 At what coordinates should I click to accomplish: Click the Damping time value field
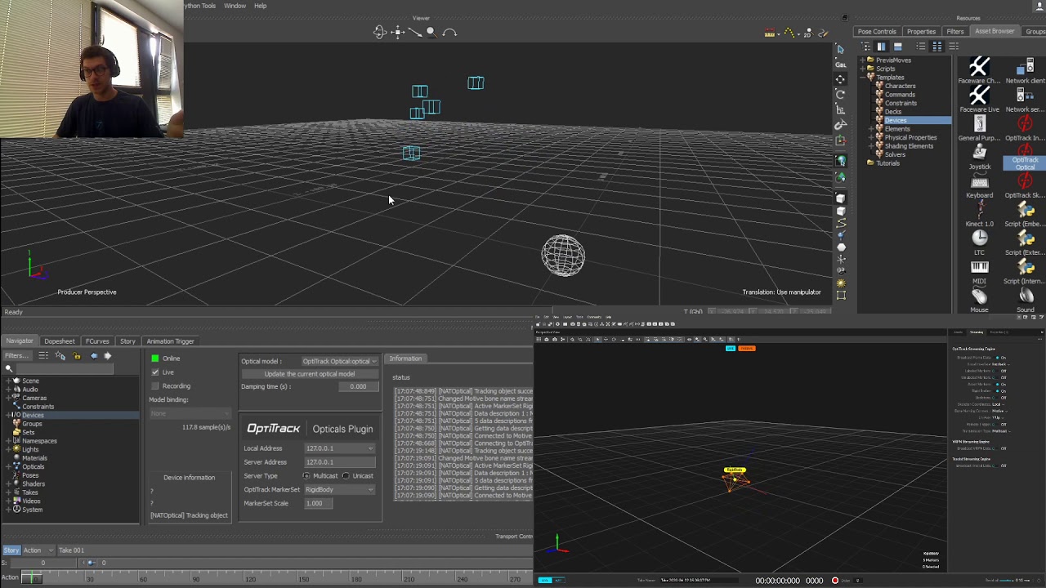tap(358, 387)
